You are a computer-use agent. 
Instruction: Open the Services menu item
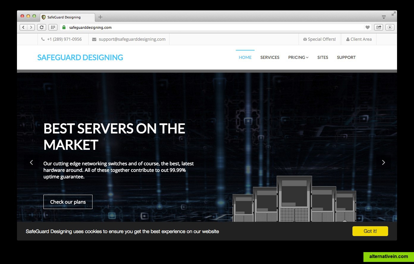tap(270, 57)
